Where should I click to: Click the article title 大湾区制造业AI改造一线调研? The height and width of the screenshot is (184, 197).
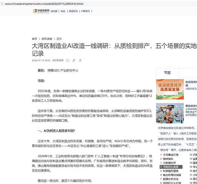pyautogui.click(x=114, y=50)
